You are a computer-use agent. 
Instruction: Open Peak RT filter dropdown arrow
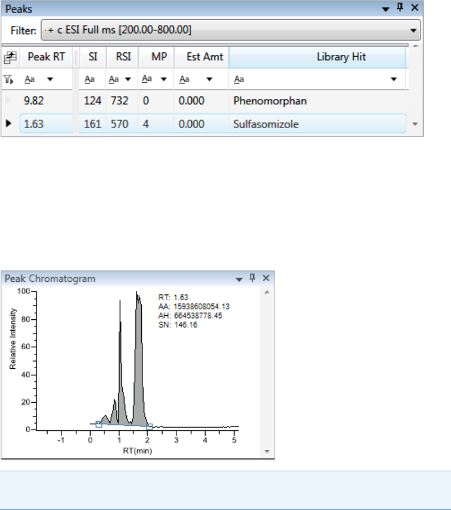click(50, 79)
